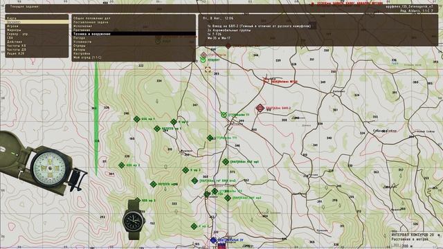Screen dimensions: 443x249
Task: Click the southernmost green diamond 'К мр' marker
Action: [194, 226]
